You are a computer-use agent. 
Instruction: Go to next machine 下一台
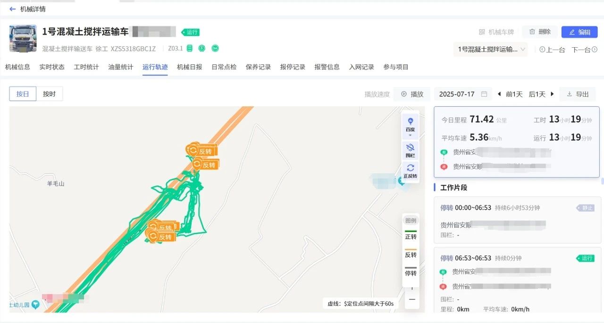(585, 50)
